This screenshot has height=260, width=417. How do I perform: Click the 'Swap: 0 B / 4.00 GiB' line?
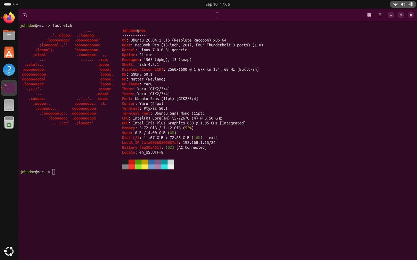(149, 133)
